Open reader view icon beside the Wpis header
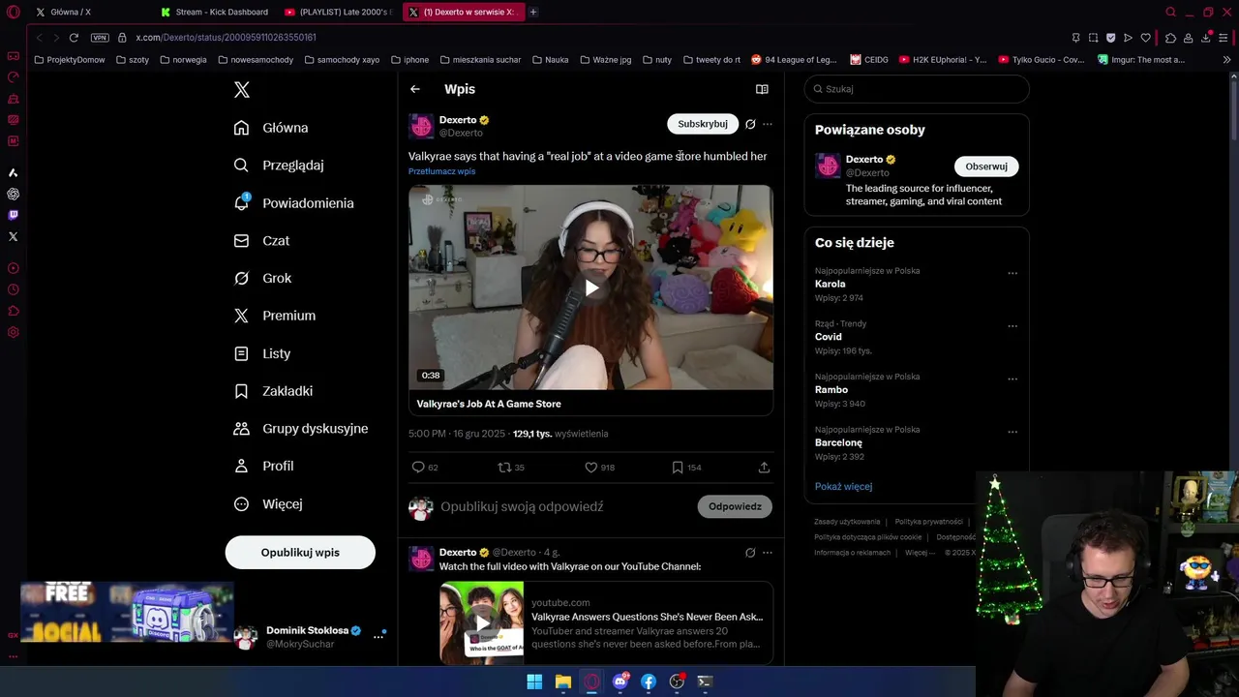This screenshot has width=1239, height=697. coord(762,89)
